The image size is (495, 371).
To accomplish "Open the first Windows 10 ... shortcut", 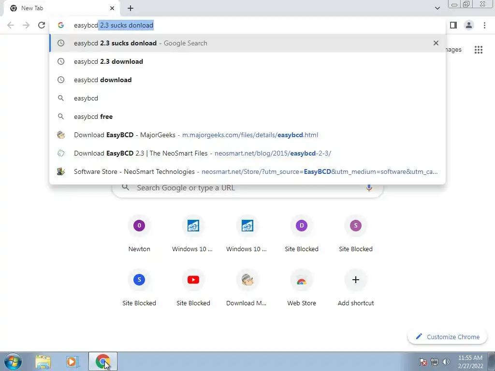I will pos(192,233).
